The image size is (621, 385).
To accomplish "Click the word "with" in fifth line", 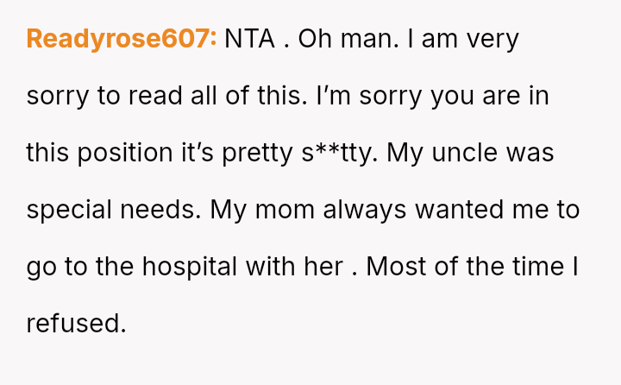I will click(x=271, y=267).
